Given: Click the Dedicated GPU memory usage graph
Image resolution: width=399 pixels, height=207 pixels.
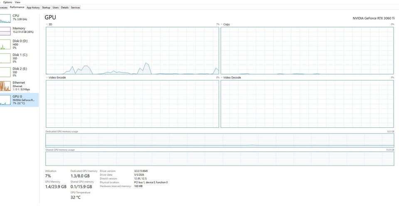Looking at the screenshot, I should tap(220, 141).
